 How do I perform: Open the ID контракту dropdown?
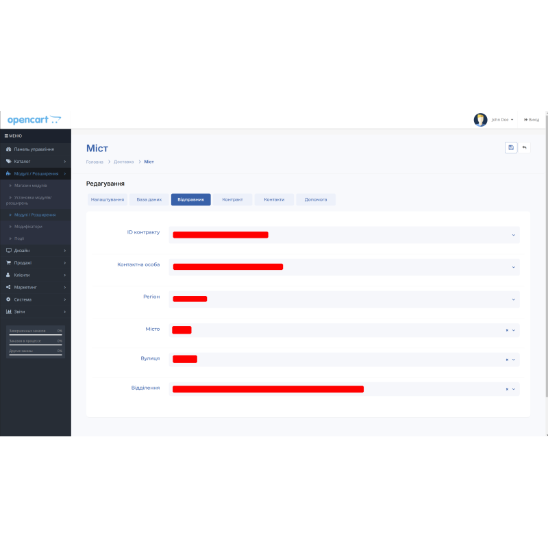click(x=512, y=235)
